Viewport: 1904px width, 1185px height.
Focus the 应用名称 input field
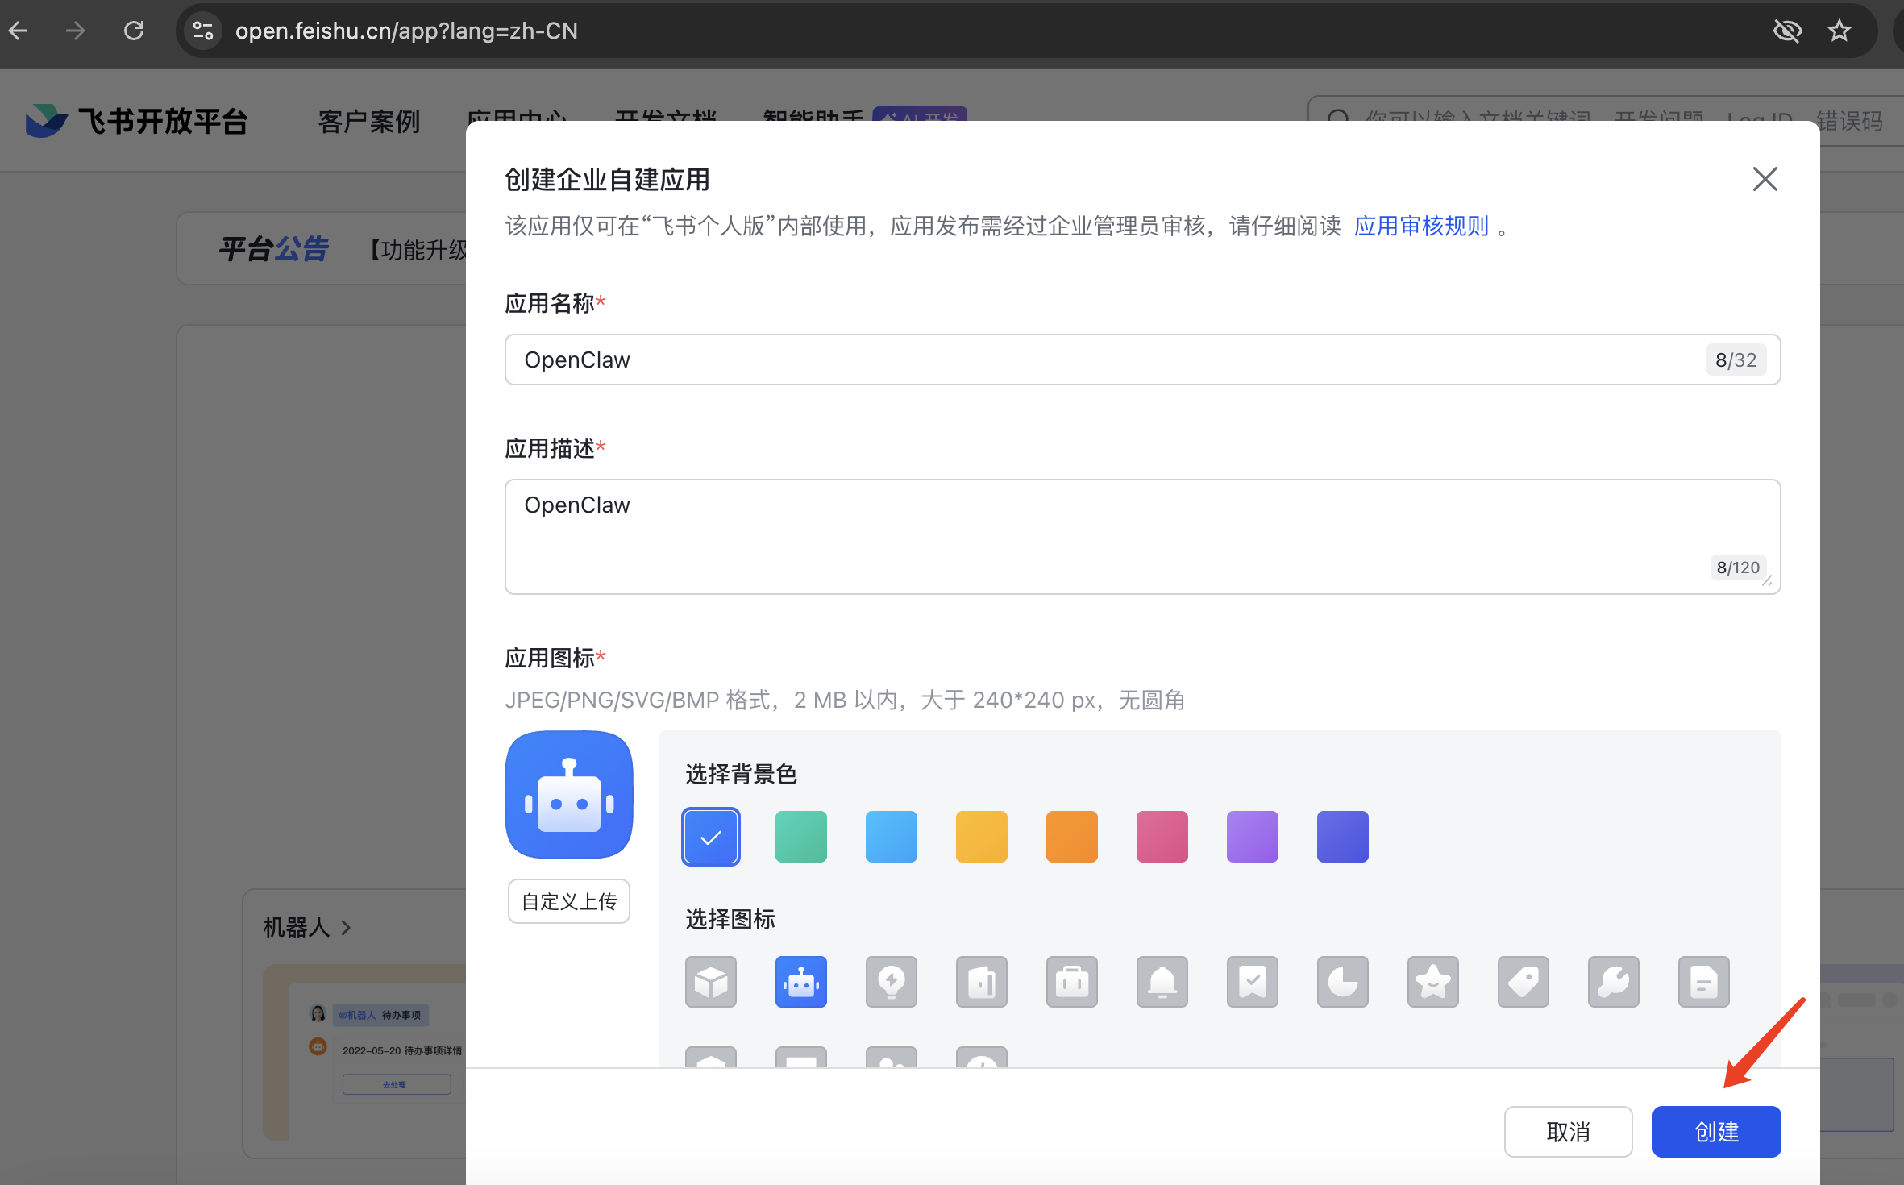(x=1104, y=360)
